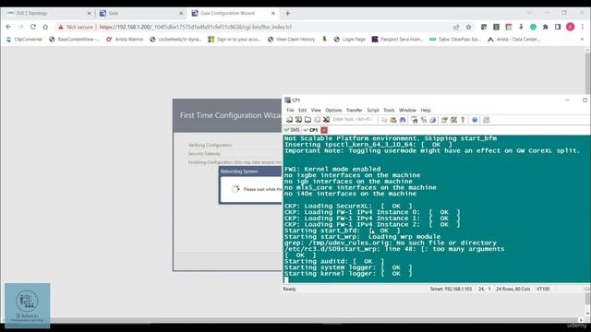Bookmark this page with star icon
591x332 pixels.
(468, 27)
